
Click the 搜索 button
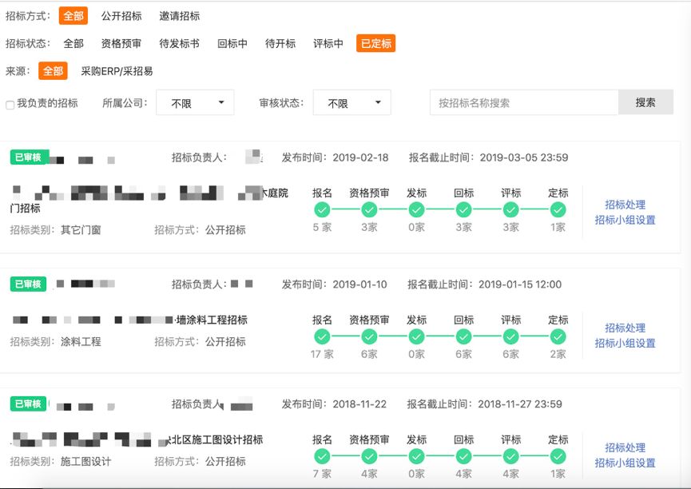645,102
